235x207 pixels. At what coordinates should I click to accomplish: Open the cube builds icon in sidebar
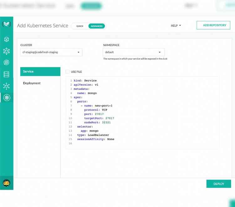click(x=7, y=39)
